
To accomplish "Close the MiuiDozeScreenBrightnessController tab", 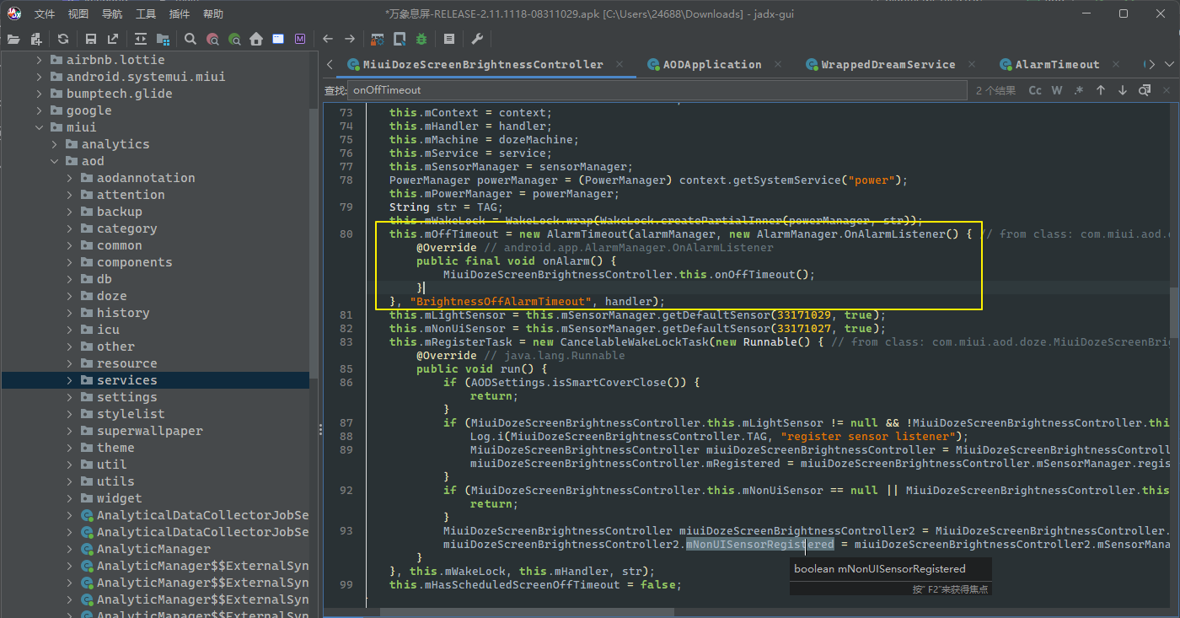I will point(621,64).
